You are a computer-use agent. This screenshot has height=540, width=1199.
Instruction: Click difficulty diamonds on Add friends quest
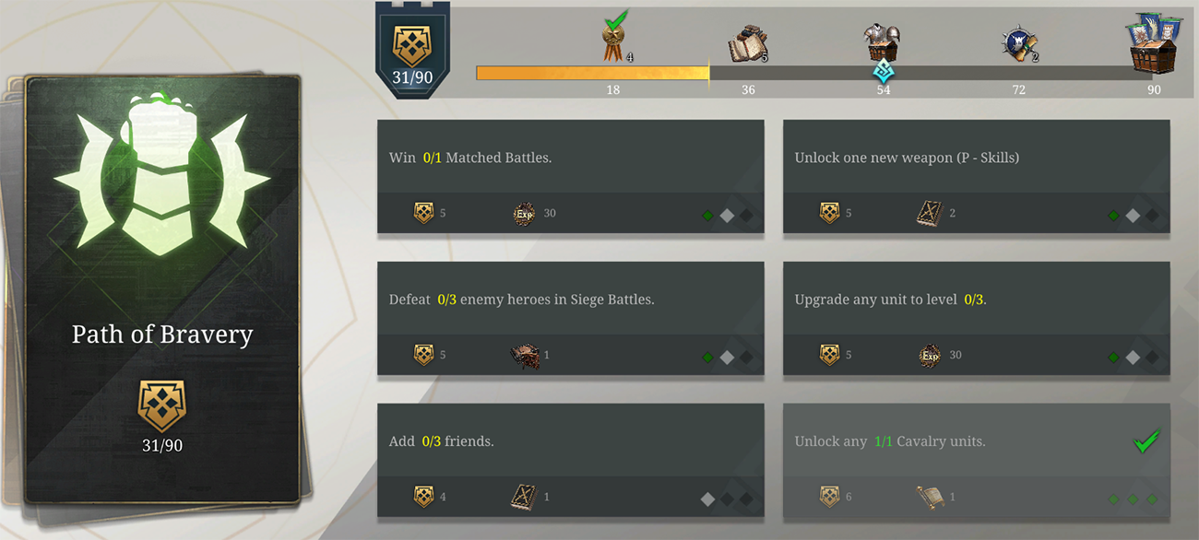727,499
